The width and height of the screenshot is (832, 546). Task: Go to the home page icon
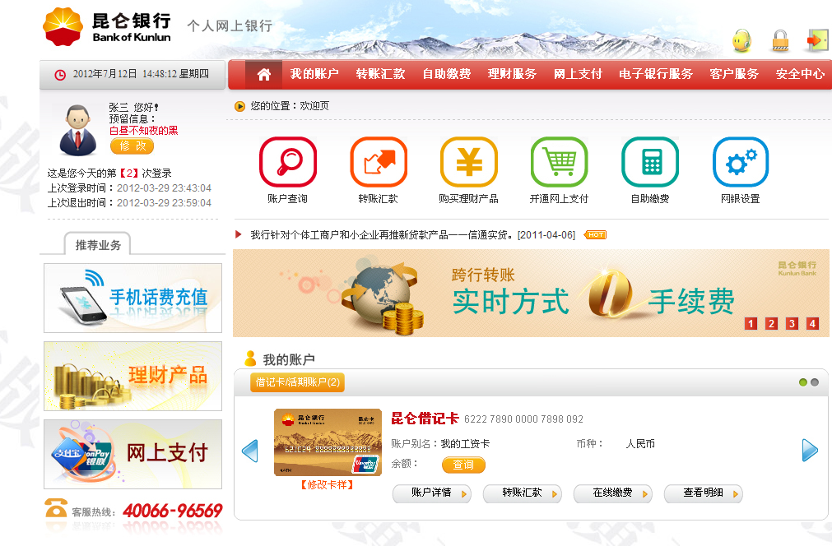pos(263,74)
